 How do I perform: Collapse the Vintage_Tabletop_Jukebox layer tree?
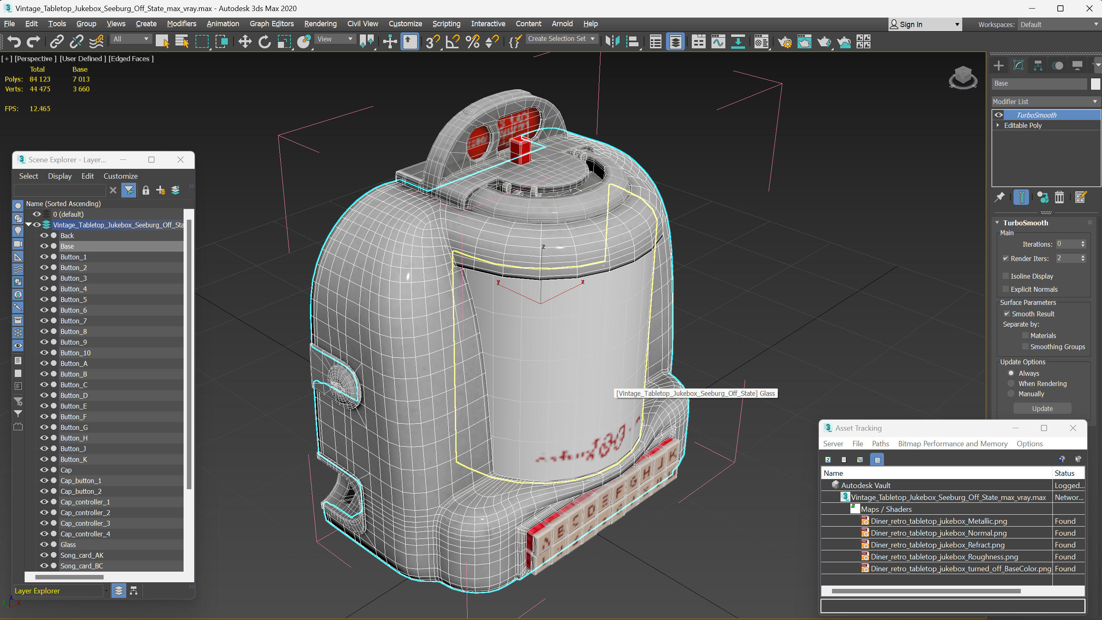pos(29,225)
